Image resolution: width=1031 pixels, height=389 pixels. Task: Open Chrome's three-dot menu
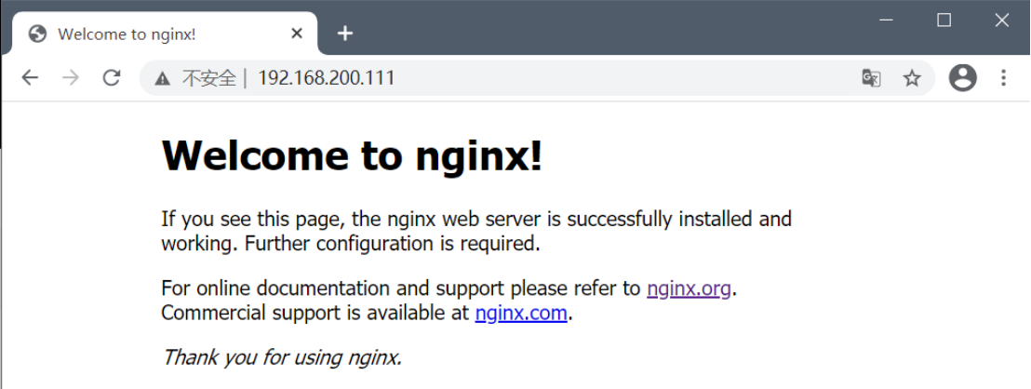[1003, 78]
